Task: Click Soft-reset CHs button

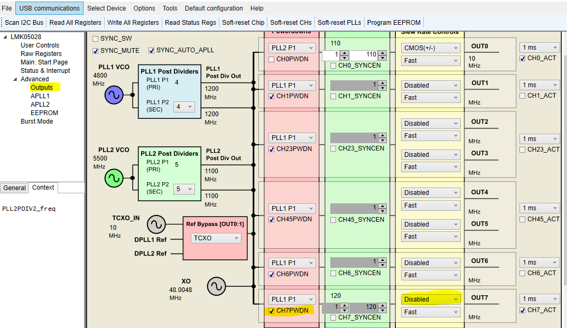Action: [291, 22]
